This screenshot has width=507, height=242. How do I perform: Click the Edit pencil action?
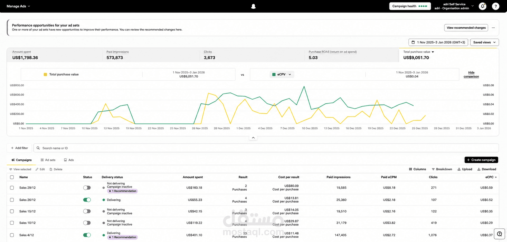coord(40,169)
